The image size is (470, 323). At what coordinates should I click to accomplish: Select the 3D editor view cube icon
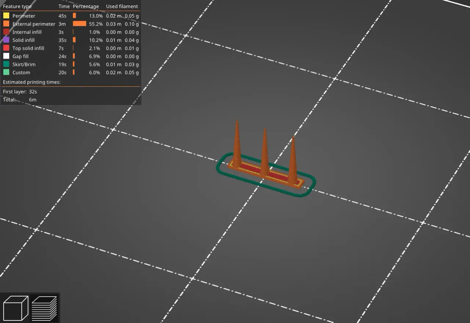click(x=16, y=308)
